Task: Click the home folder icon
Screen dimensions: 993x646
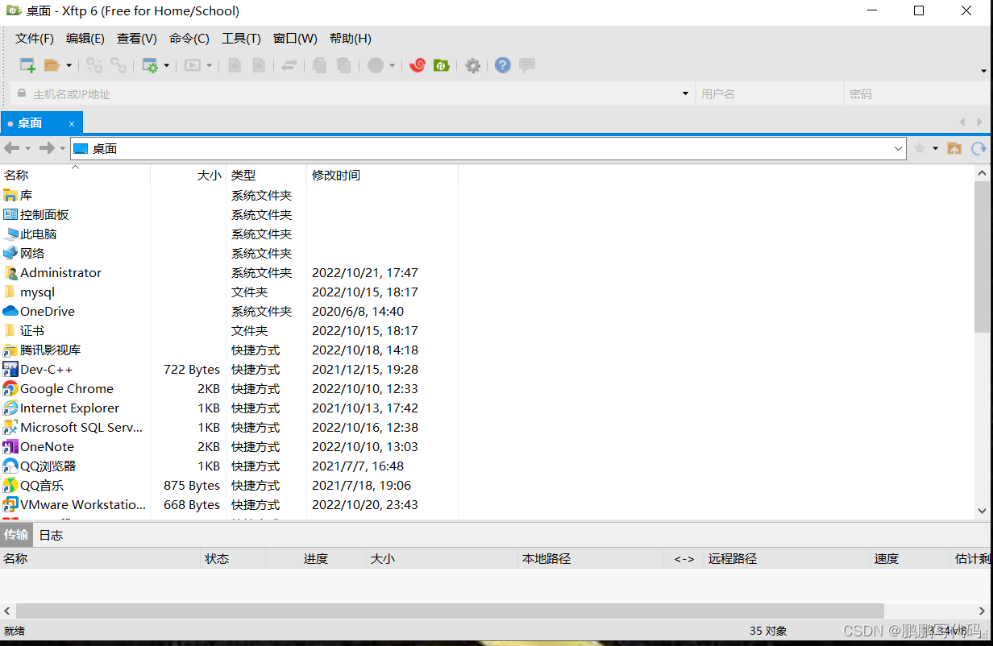Action: pyautogui.click(x=954, y=148)
